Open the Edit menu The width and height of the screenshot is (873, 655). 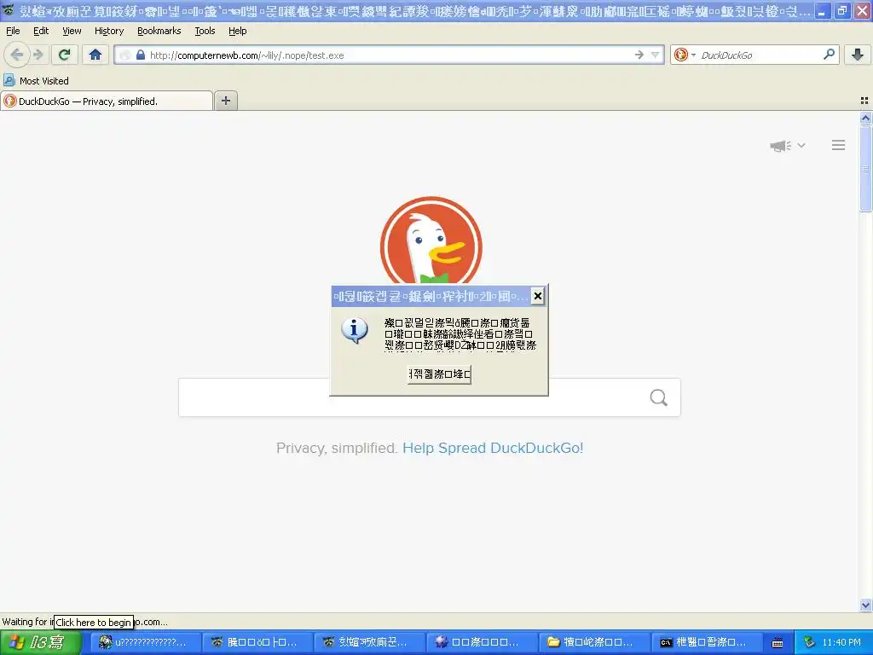click(x=41, y=31)
